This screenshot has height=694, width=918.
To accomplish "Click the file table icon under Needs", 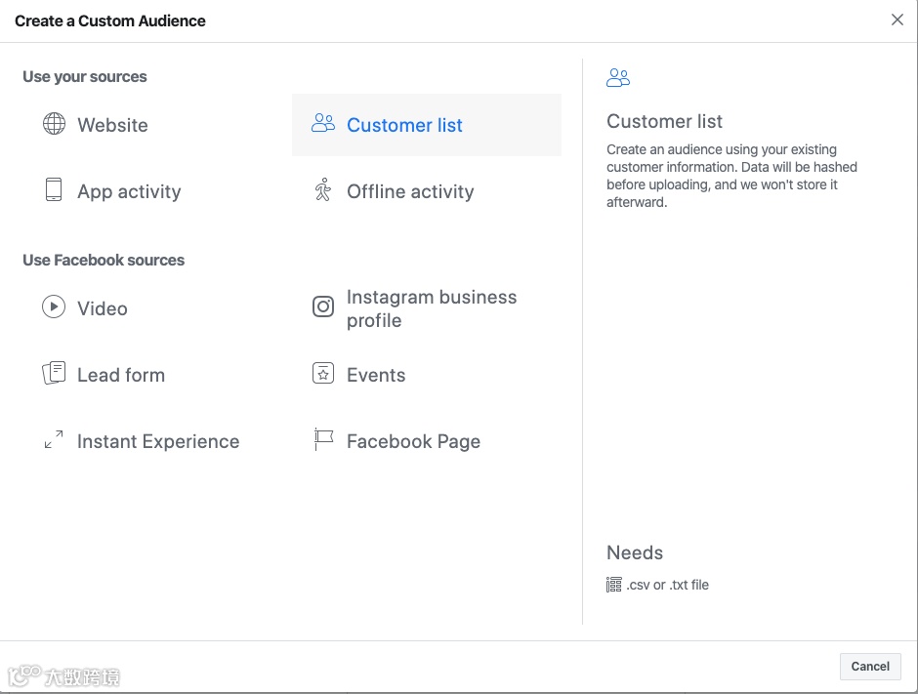I will (x=613, y=585).
